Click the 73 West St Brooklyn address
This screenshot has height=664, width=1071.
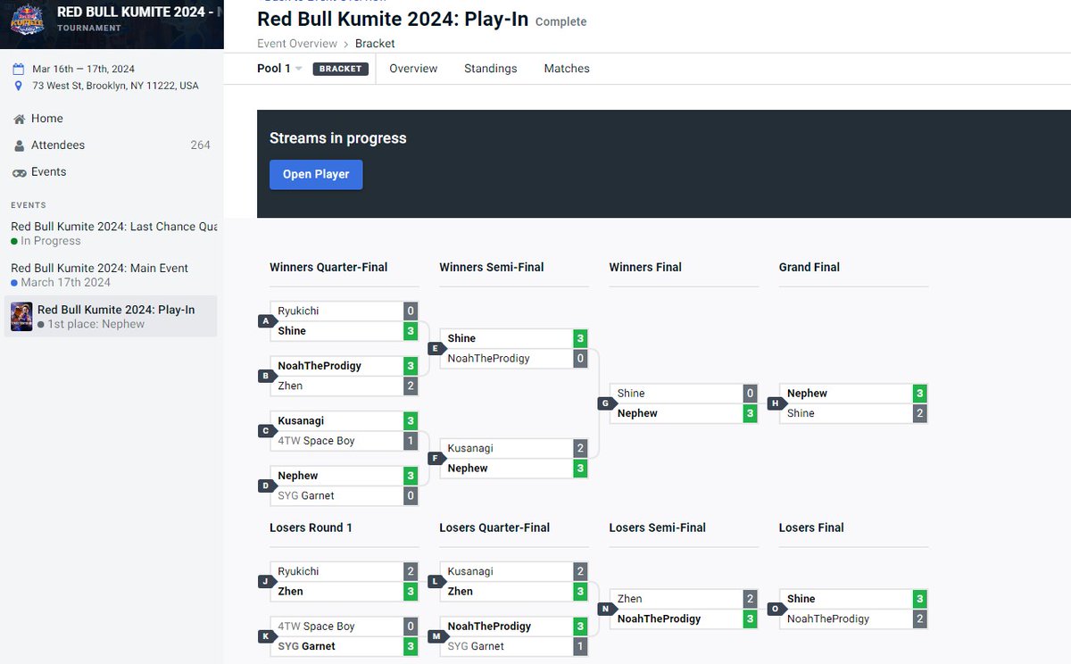tap(115, 86)
